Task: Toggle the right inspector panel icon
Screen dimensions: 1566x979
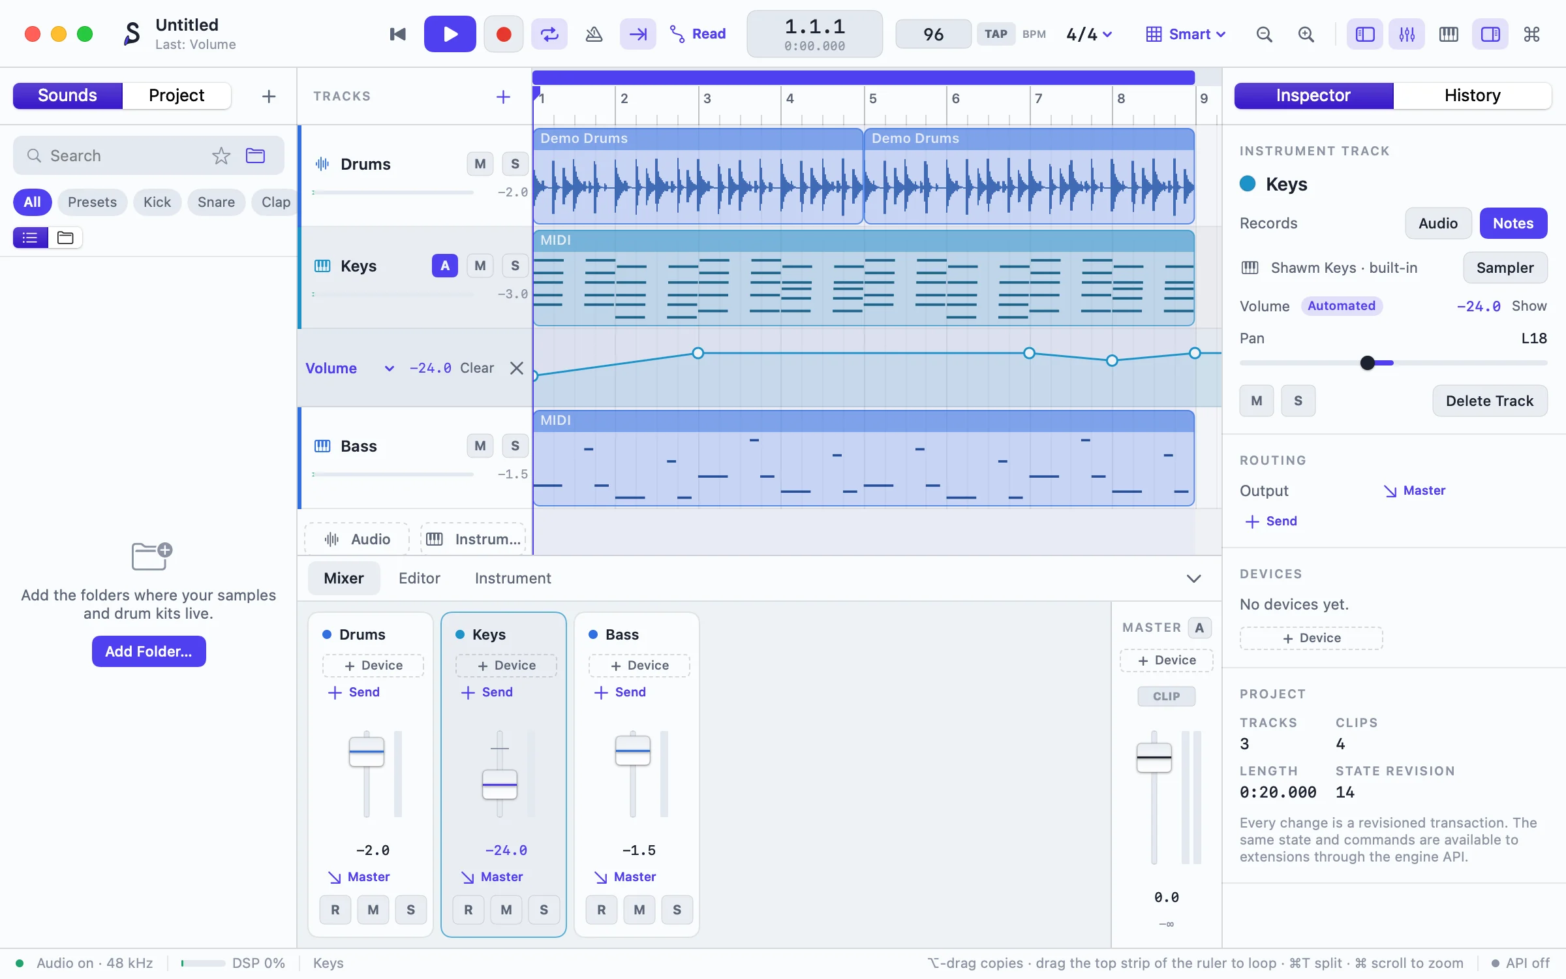Action: coord(1490,34)
